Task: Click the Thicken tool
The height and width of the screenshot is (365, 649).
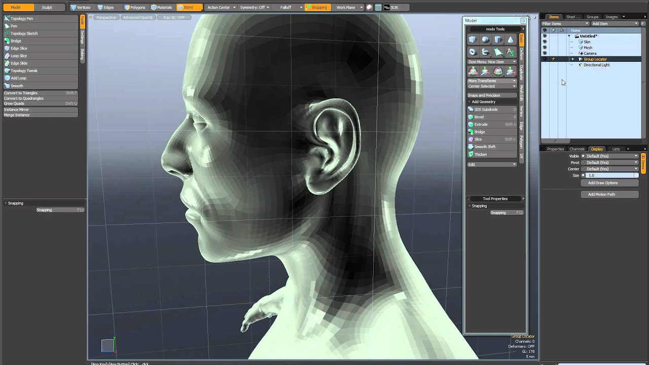Action: click(492, 154)
